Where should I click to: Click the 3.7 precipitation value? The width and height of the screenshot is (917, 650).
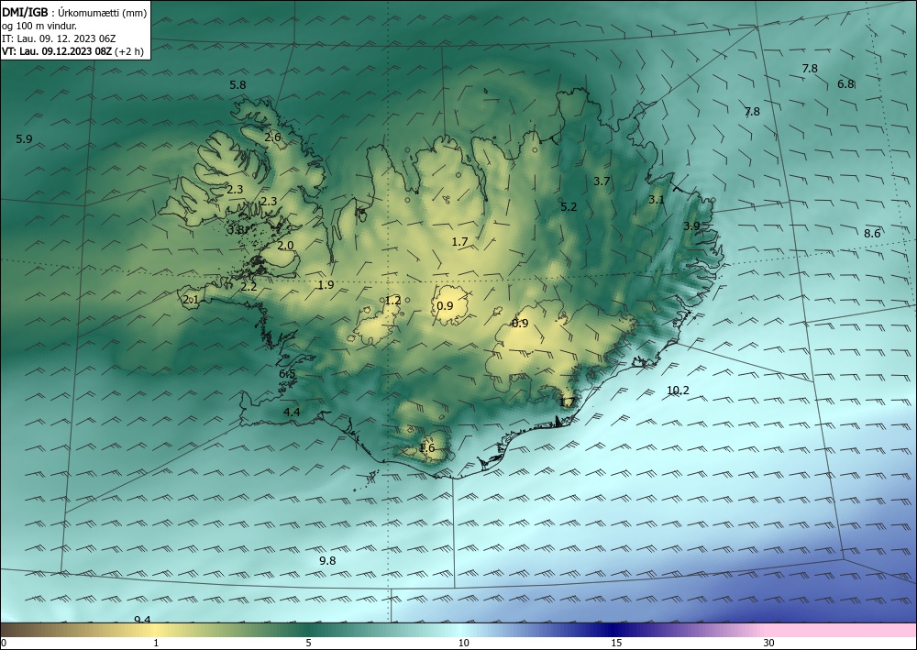602,182
